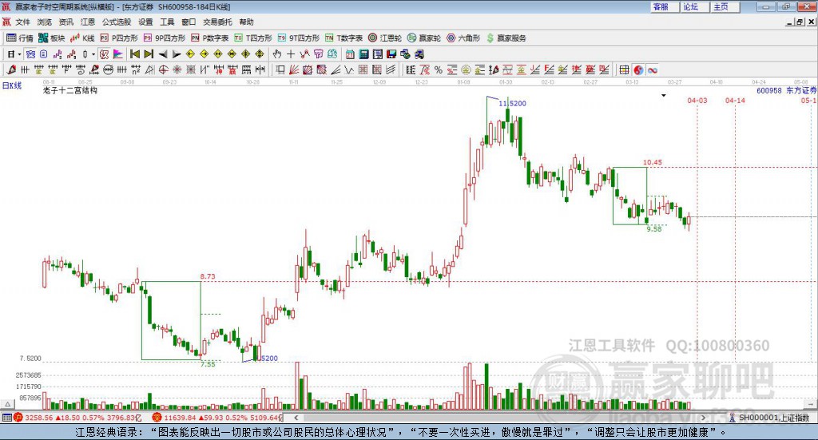Open the 文件 menu
The height and width of the screenshot is (440, 818).
pyautogui.click(x=22, y=22)
